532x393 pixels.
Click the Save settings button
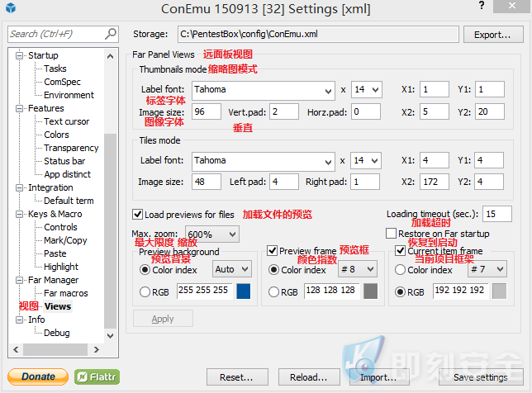pos(481,376)
